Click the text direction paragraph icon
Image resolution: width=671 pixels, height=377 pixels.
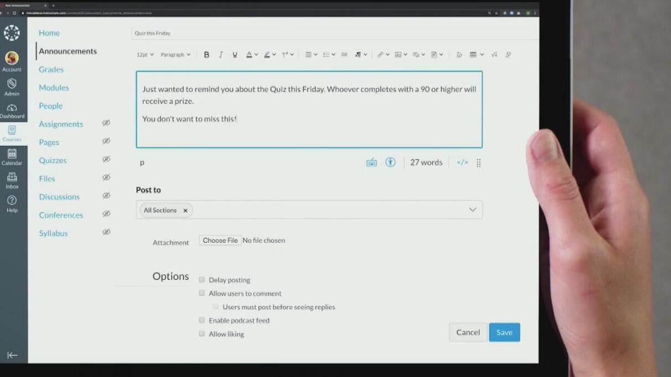(358, 55)
